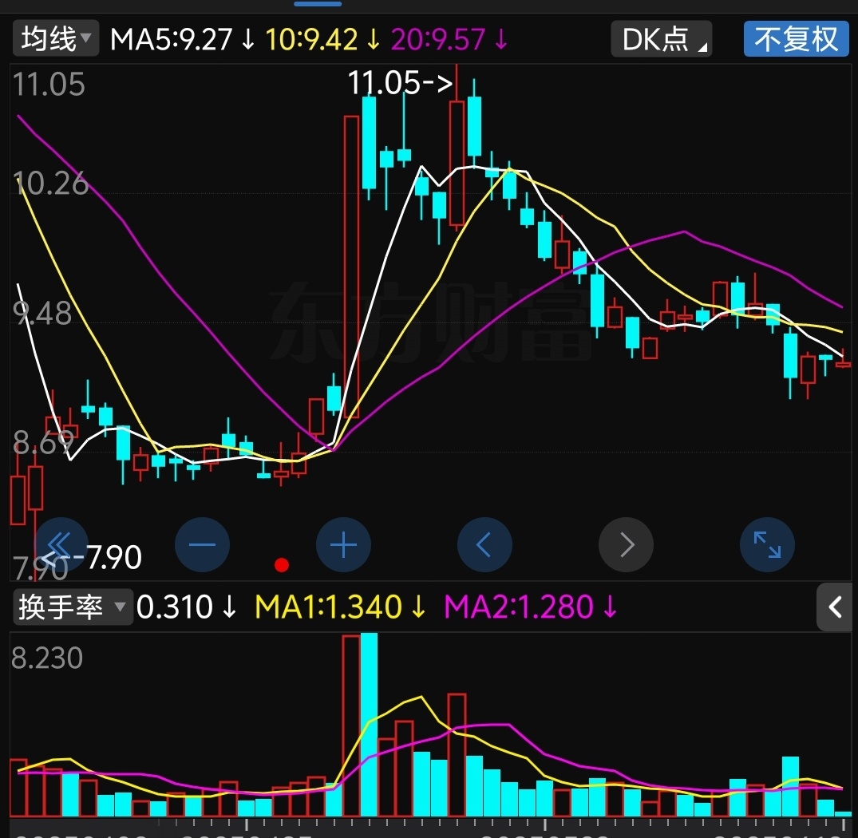The width and height of the screenshot is (858, 838).
Task: Toggle the 不复权 adjustment button
Action: [797, 39]
